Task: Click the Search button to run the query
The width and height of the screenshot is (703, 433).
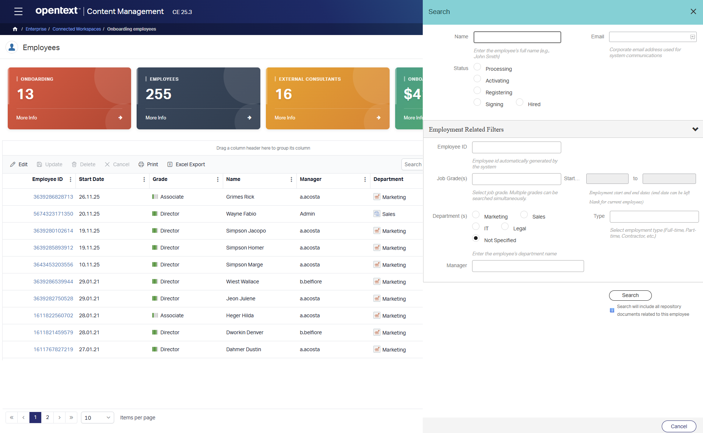Action: pos(630,295)
